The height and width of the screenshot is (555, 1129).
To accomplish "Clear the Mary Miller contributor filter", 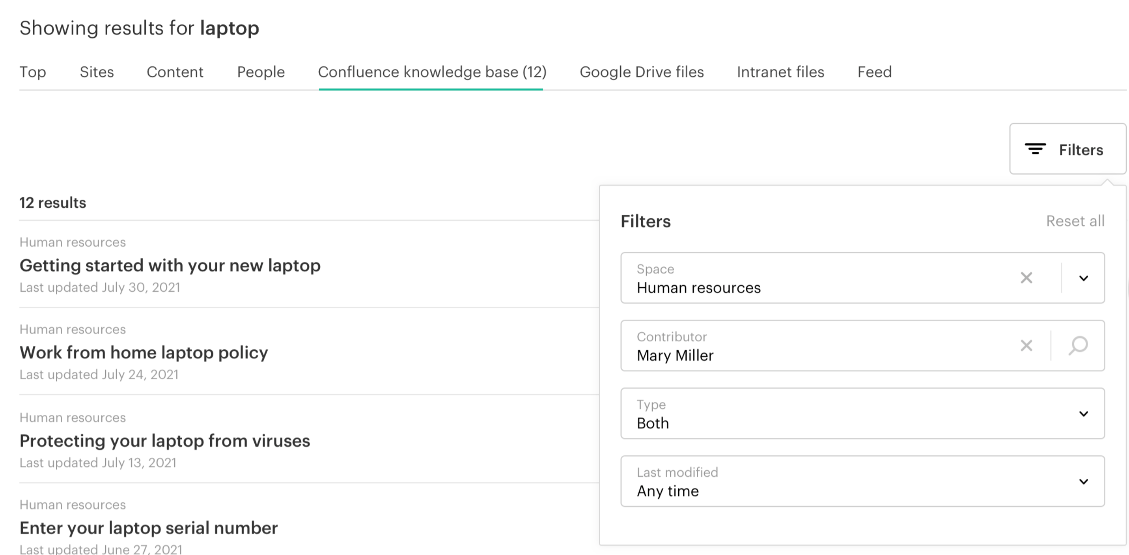I will [1026, 346].
